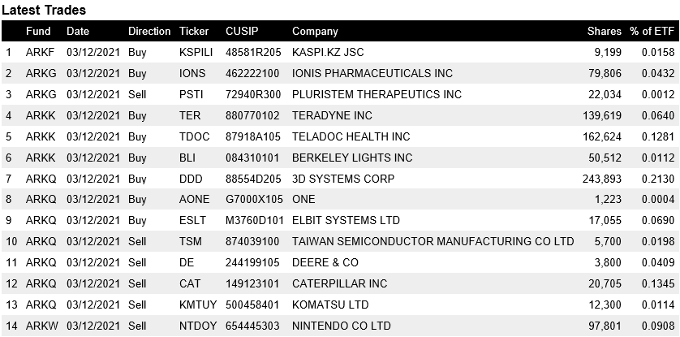Click the Shares column header
Screen dimensions: 680x337
click(604, 32)
